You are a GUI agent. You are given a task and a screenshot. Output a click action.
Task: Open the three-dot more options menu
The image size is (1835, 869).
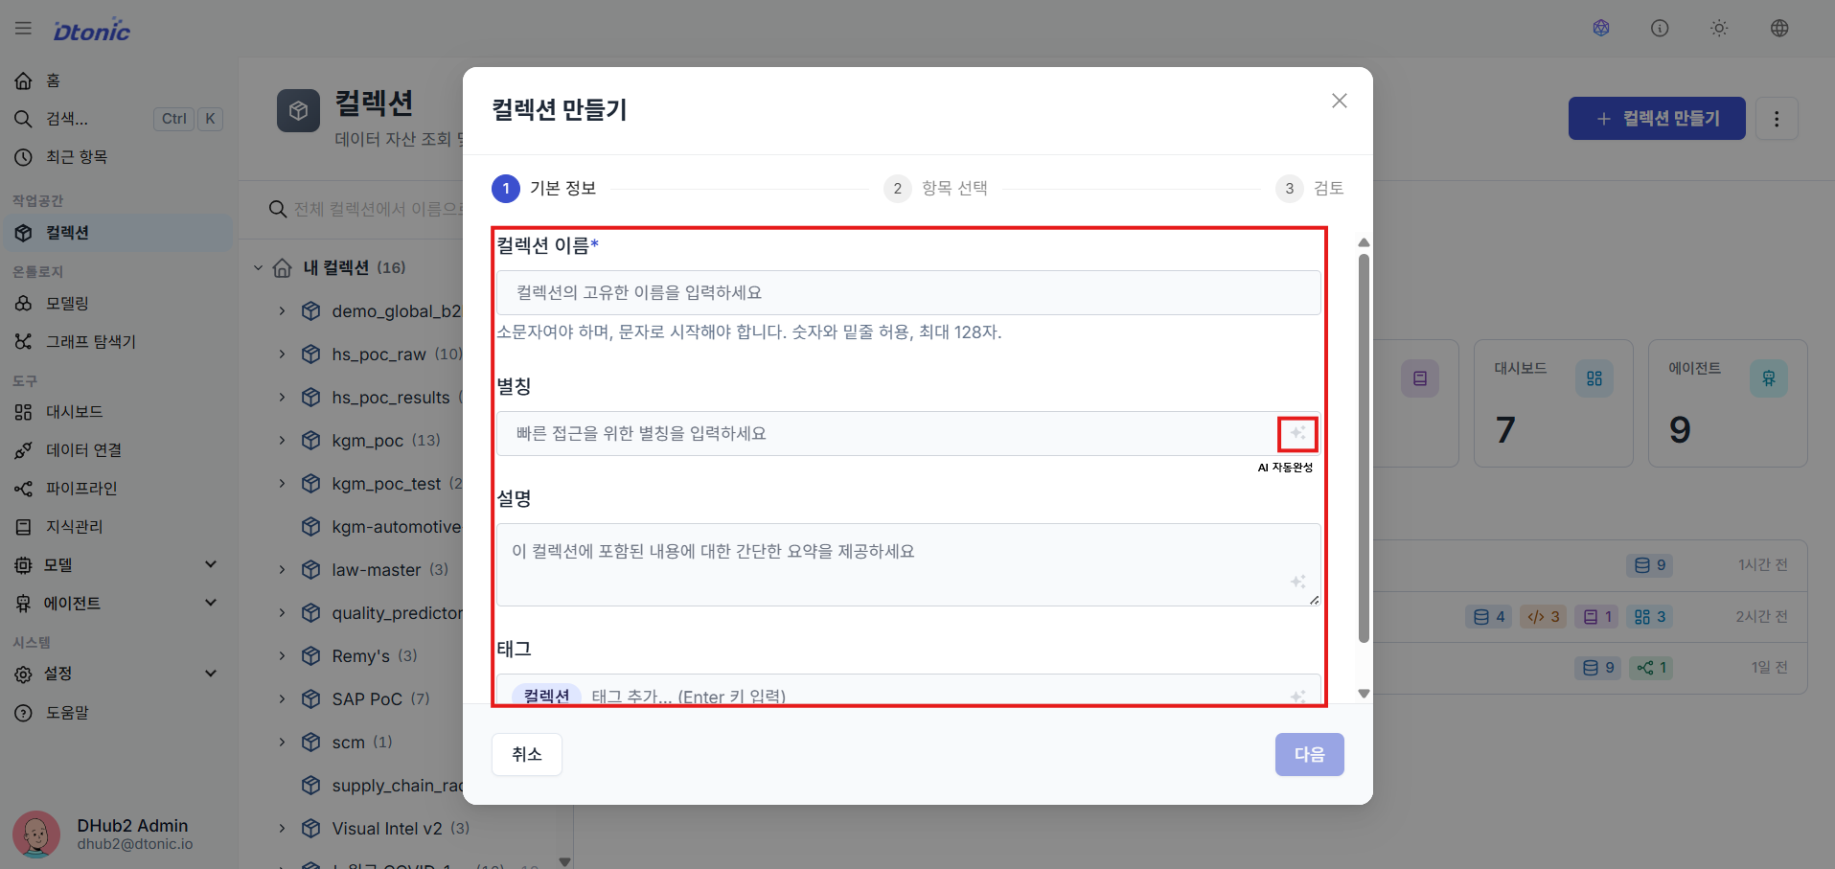pos(1777,119)
